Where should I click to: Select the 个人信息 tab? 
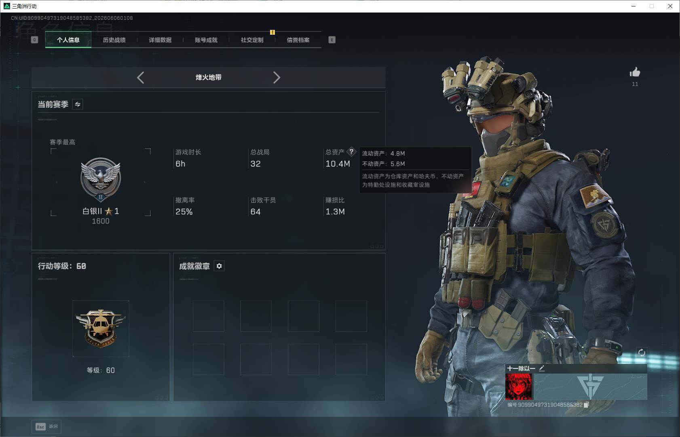[68, 40]
